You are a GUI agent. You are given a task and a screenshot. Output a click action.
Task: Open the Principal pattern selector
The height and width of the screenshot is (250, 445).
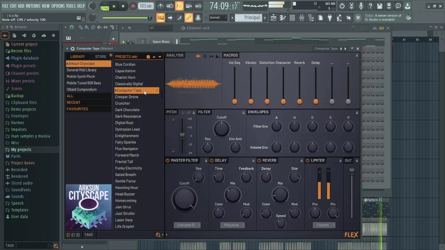[x=249, y=18]
